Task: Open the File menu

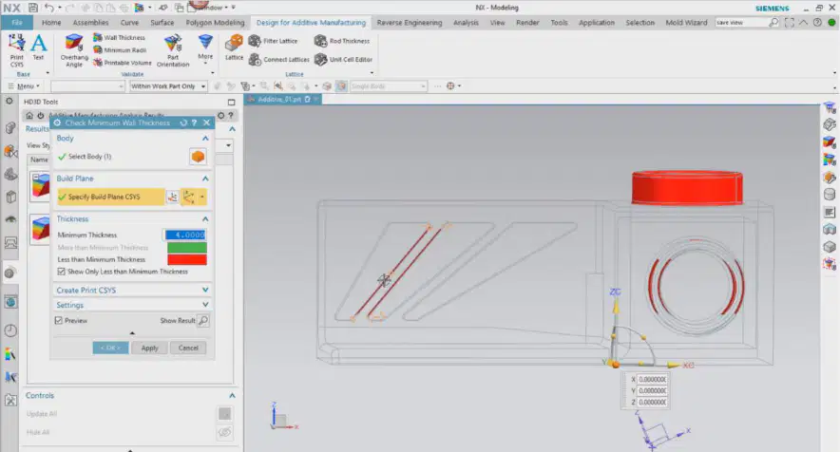Action: [17, 23]
